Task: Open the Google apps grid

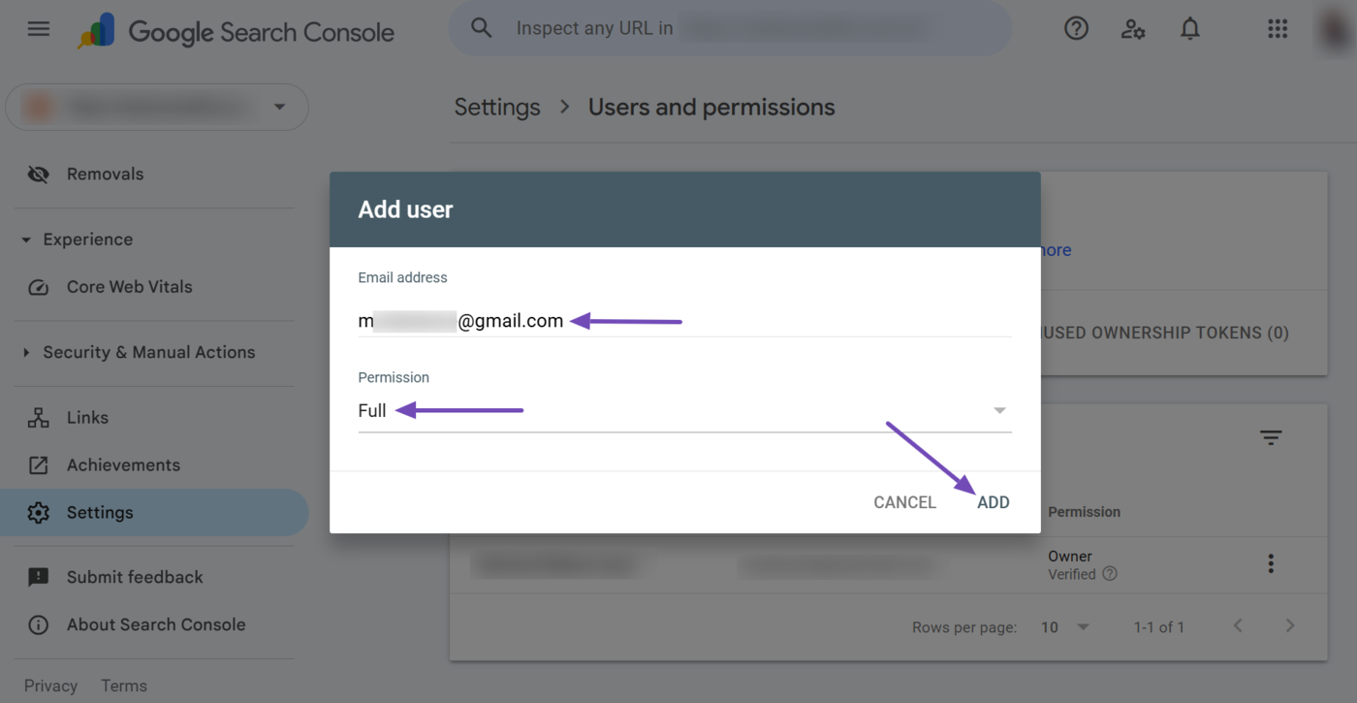Action: (1278, 29)
